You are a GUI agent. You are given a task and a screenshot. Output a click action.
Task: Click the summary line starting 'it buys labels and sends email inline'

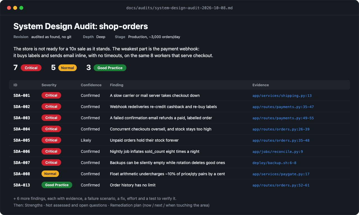coord(113,55)
